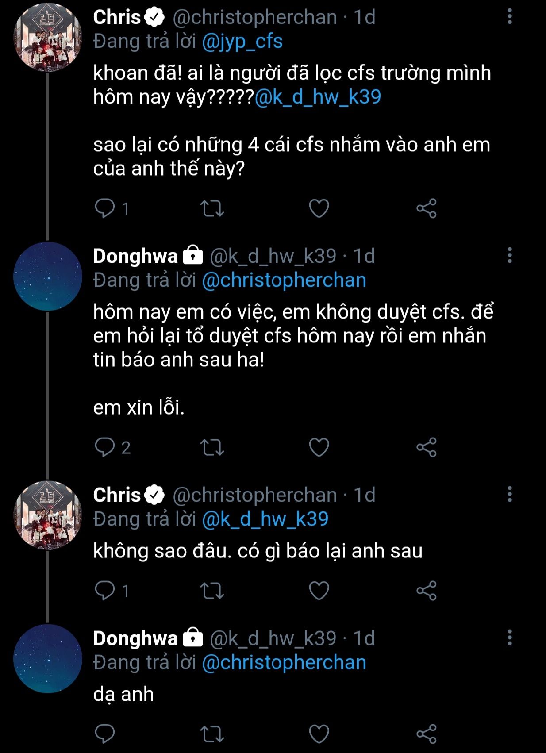The height and width of the screenshot is (753, 546).
Task: Reply to Donghwa's 'dạ anh' tweet
Action: (105, 734)
